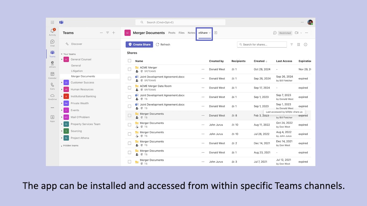
Task: Click the filter teams icon
Action: tap(107, 33)
